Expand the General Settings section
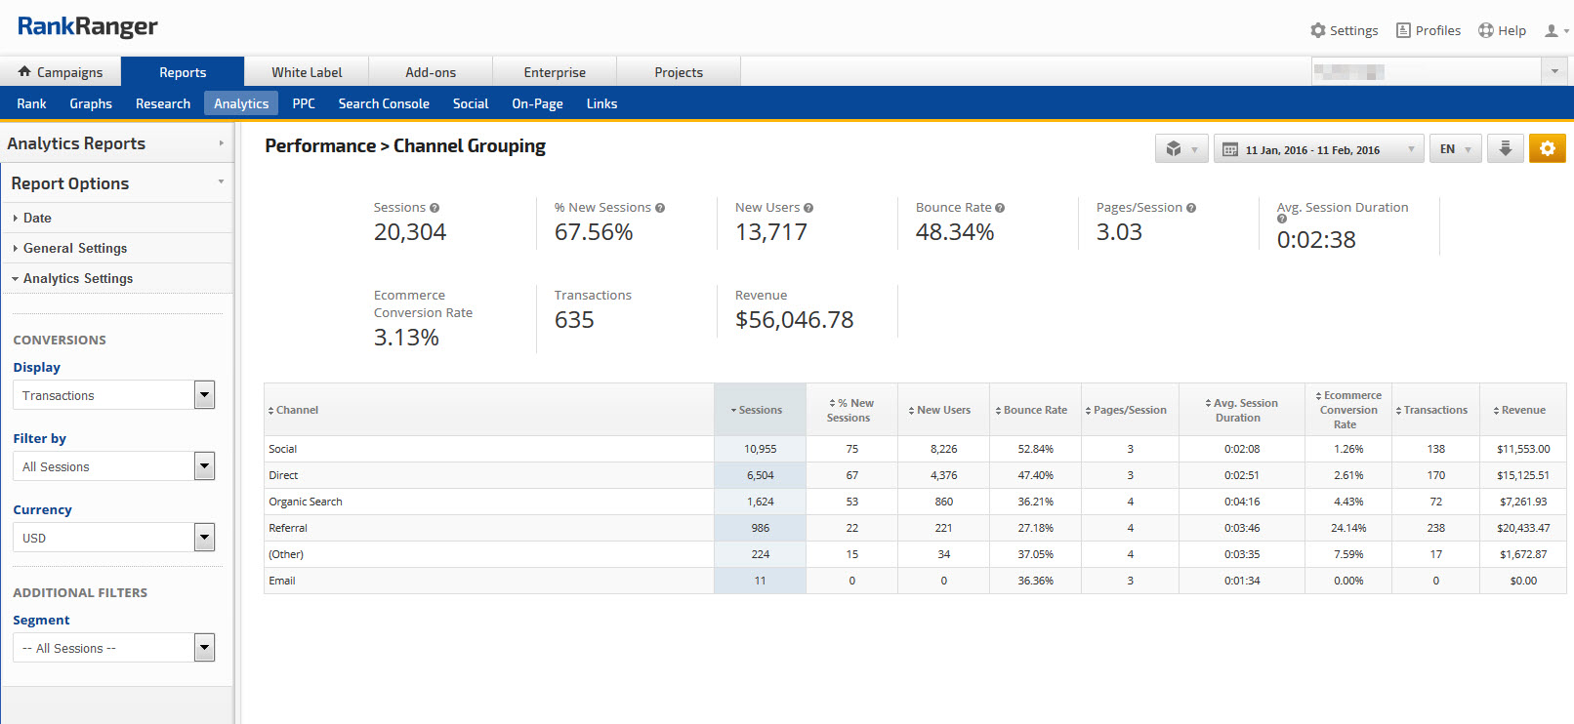 (x=74, y=248)
